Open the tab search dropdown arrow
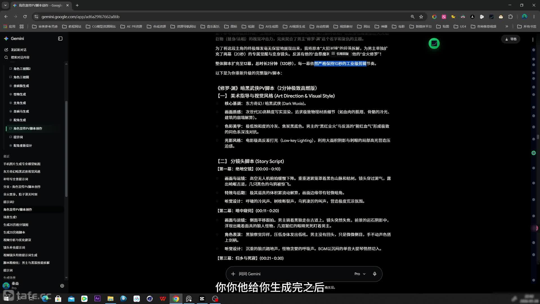This screenshot has width=540, height=304. point(5,5)
